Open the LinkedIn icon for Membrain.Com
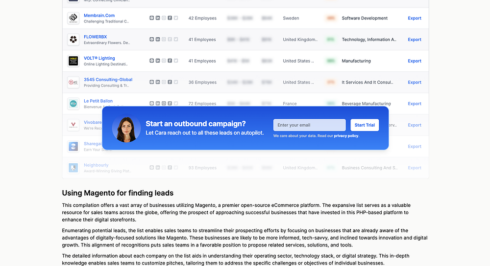This screenshot has height=266, width=490. tap(158, 18)
